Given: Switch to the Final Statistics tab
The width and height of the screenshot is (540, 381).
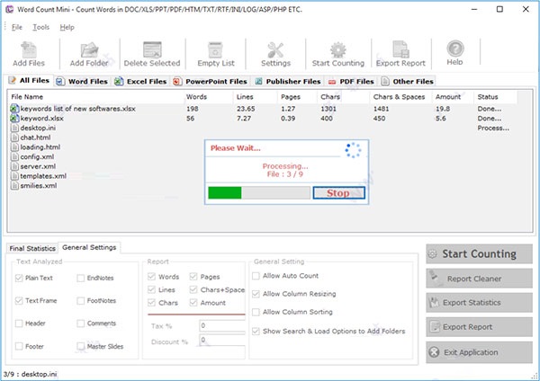Looking at the screenshot, I should tap(32, 247).
